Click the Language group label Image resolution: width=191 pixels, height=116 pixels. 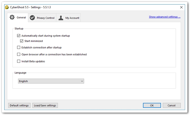(20, 73)
